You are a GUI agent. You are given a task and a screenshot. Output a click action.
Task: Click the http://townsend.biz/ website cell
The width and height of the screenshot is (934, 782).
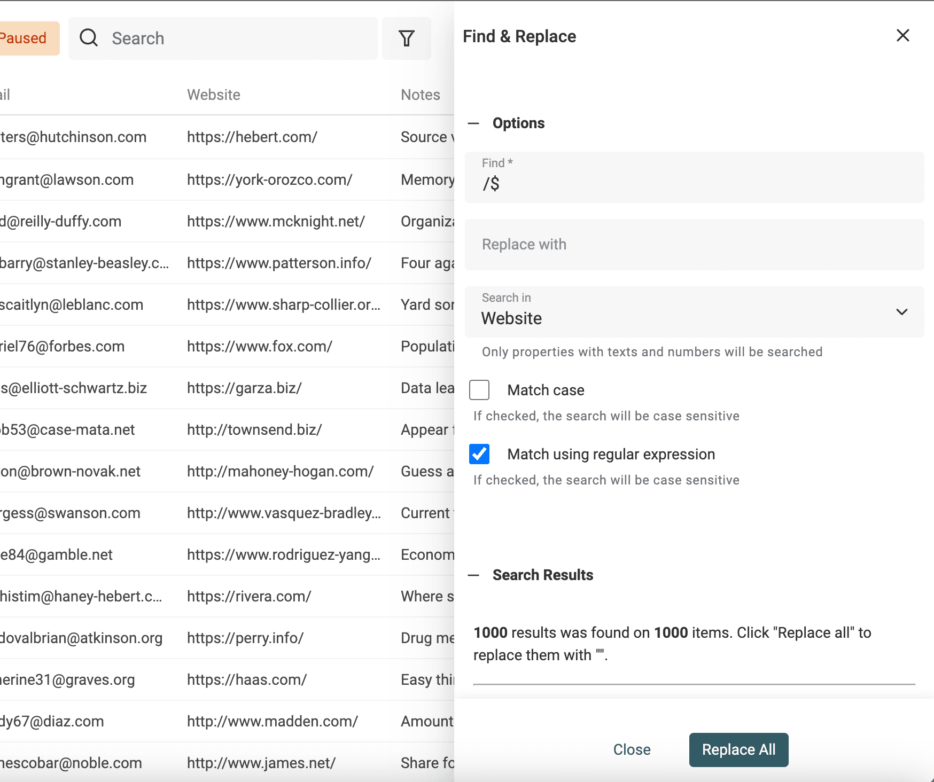pos(254,430)
